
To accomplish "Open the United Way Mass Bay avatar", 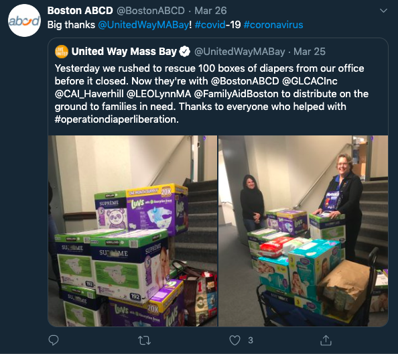I will (62, 52).
